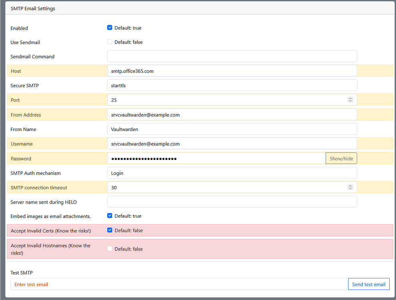The height and width of the screenshot is (300, 396).
Task: Focus the masked Password field
Action: pos(216,158)
